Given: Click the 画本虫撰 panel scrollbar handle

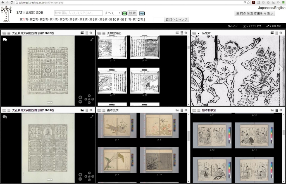Looking at the screenshot, I should coord(189,136).
